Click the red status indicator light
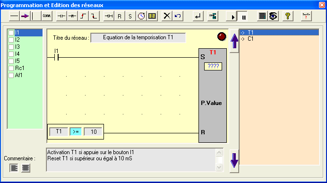This screenshot has width=327, height=183. (x=222, y=36)
